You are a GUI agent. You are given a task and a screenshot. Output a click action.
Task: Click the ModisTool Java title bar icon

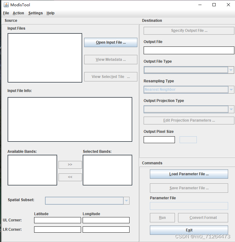point(6,5)
